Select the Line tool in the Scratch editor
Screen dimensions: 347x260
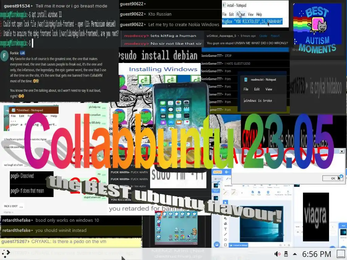coord(225,234)
